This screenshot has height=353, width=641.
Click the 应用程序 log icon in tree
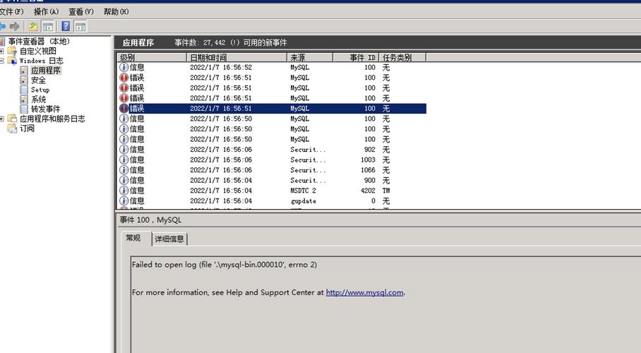[24, 71]
